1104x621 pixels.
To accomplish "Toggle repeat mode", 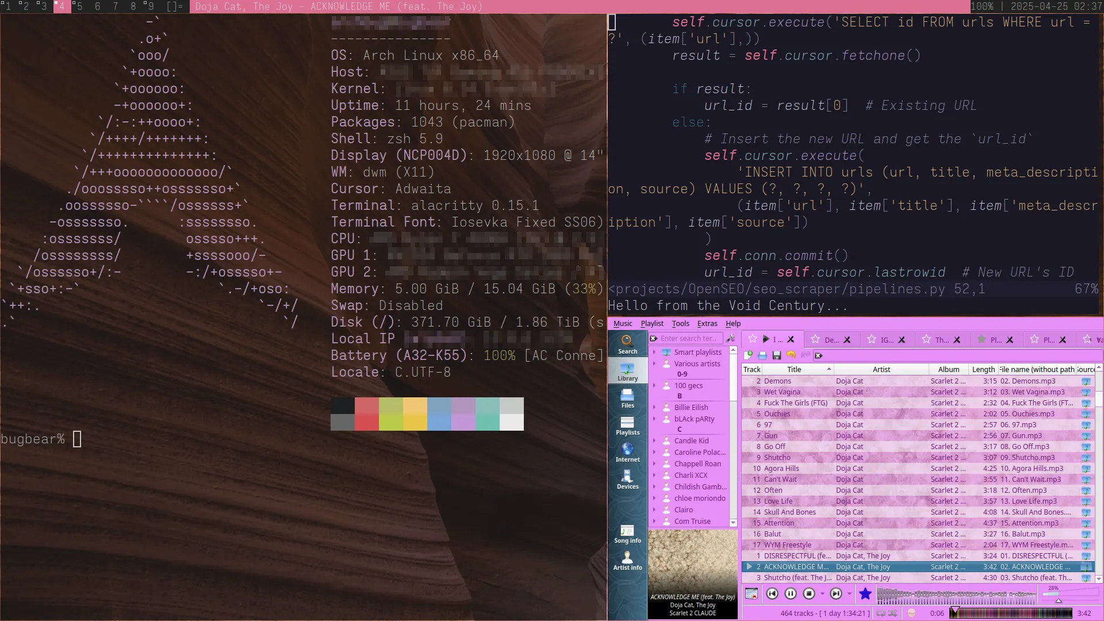I will (881, 614).
